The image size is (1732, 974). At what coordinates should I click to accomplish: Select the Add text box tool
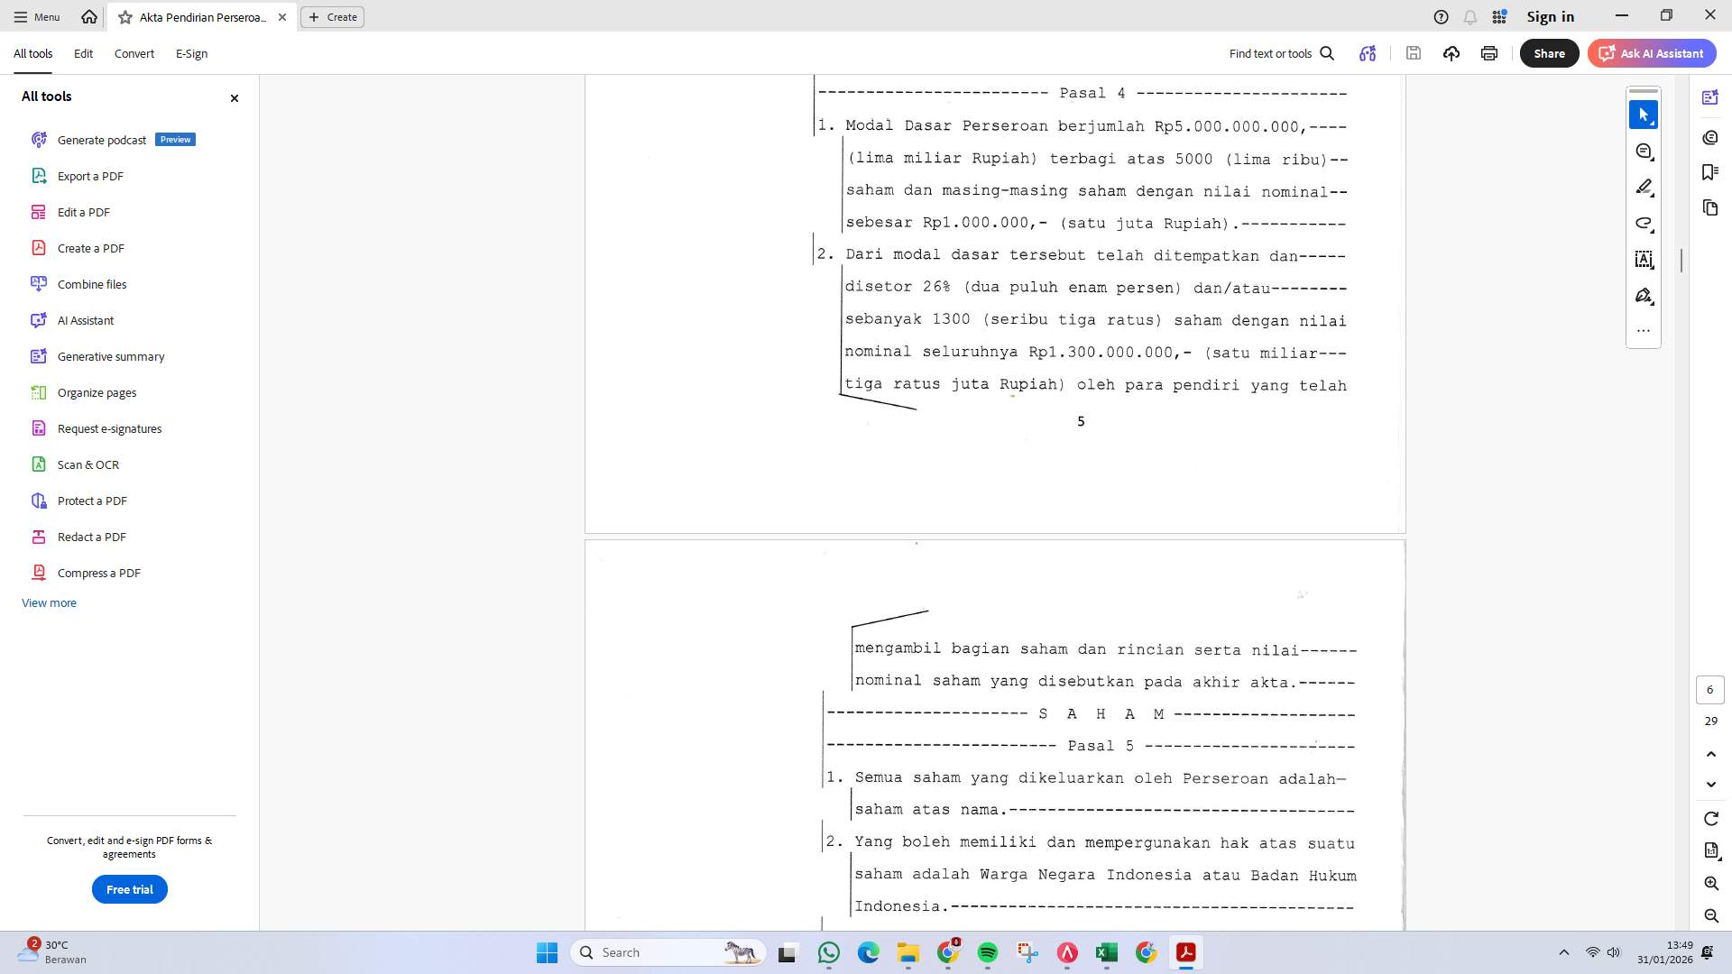click(x=1644, y=259)
